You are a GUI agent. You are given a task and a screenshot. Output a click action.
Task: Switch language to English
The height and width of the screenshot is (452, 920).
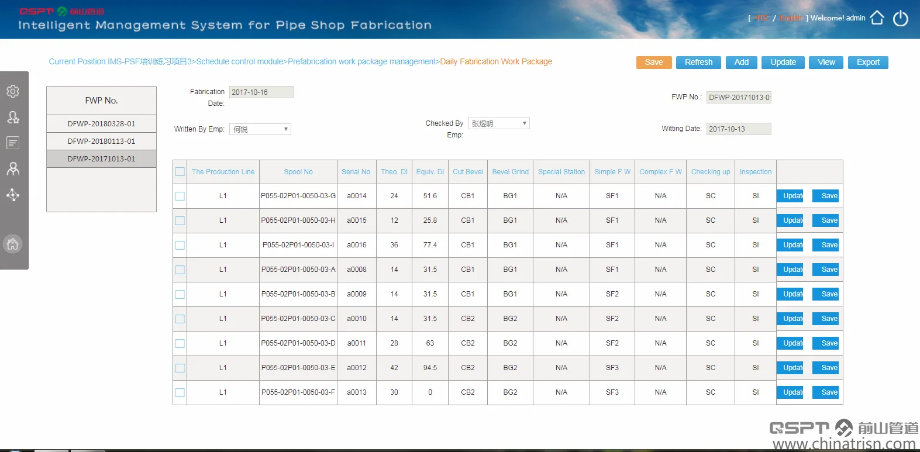[x=791, y=18]
